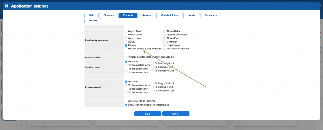Enable my own central buying company
Image resolution: width=323 pixels, height=130 pixels.
pos(126,49)
